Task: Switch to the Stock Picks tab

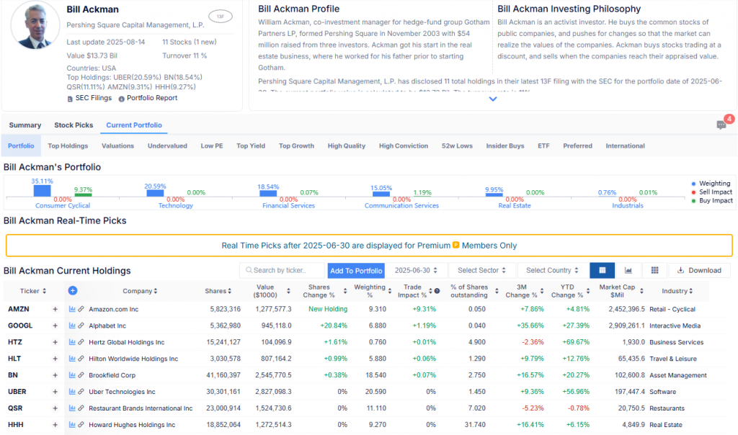Action: 74,125
